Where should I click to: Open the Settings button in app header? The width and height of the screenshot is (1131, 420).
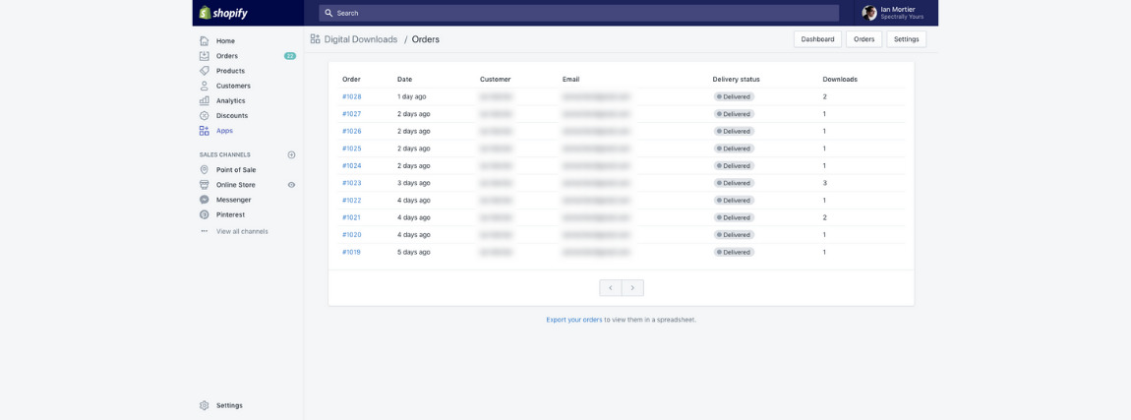(x=906, y=39)
